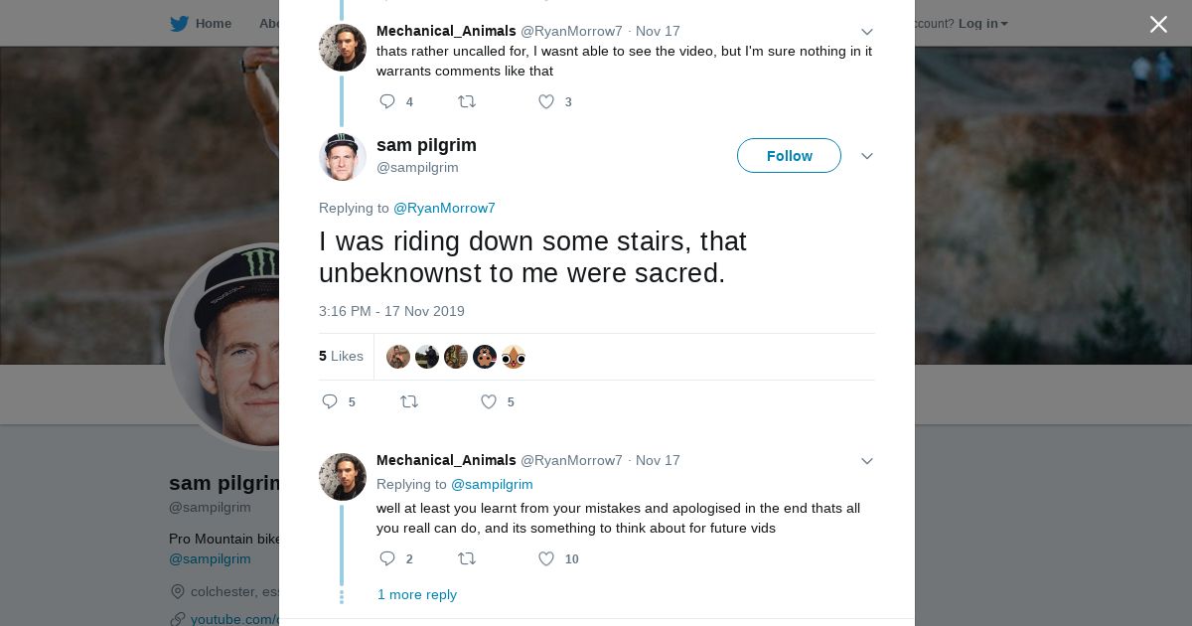Like the bottom Mechanical_Animals reply
The width and height of the screenshot is (1192, 626).
coord(546,558)
